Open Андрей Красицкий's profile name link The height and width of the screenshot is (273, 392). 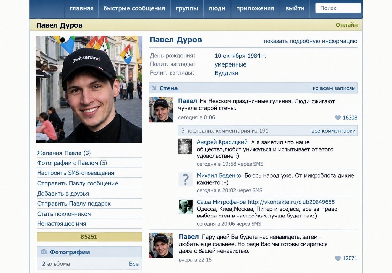(222, 142)
